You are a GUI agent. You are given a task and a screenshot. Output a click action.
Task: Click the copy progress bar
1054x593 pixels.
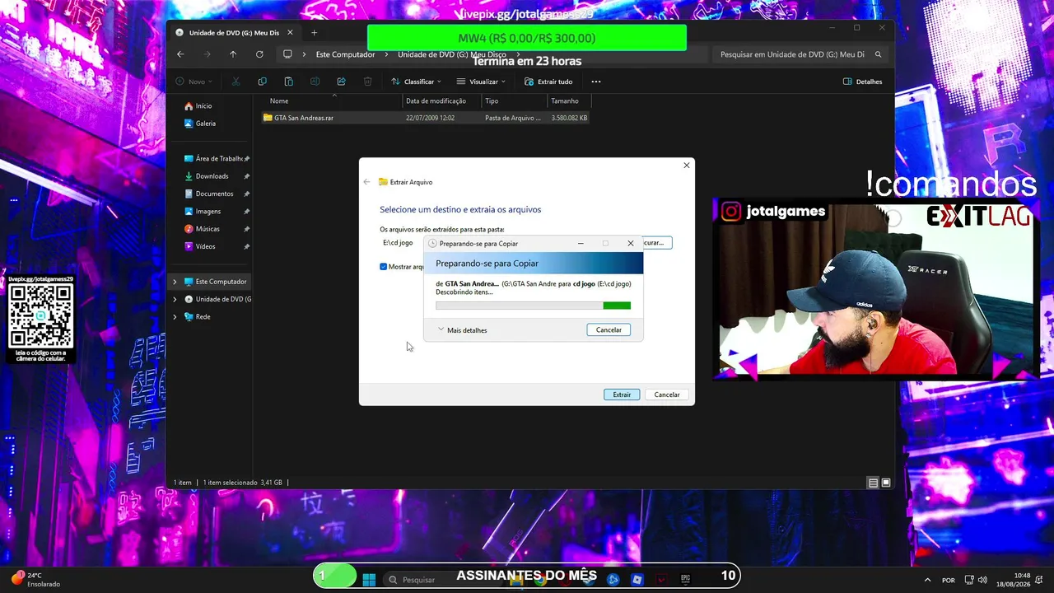tap(533, 306)
